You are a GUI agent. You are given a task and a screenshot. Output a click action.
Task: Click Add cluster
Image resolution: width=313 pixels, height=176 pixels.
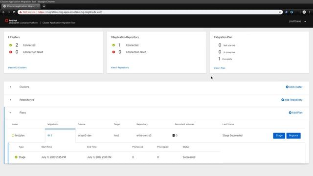tap(294, 87)
